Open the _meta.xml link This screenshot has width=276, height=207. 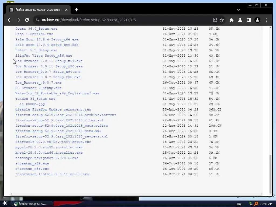(58, 131)
